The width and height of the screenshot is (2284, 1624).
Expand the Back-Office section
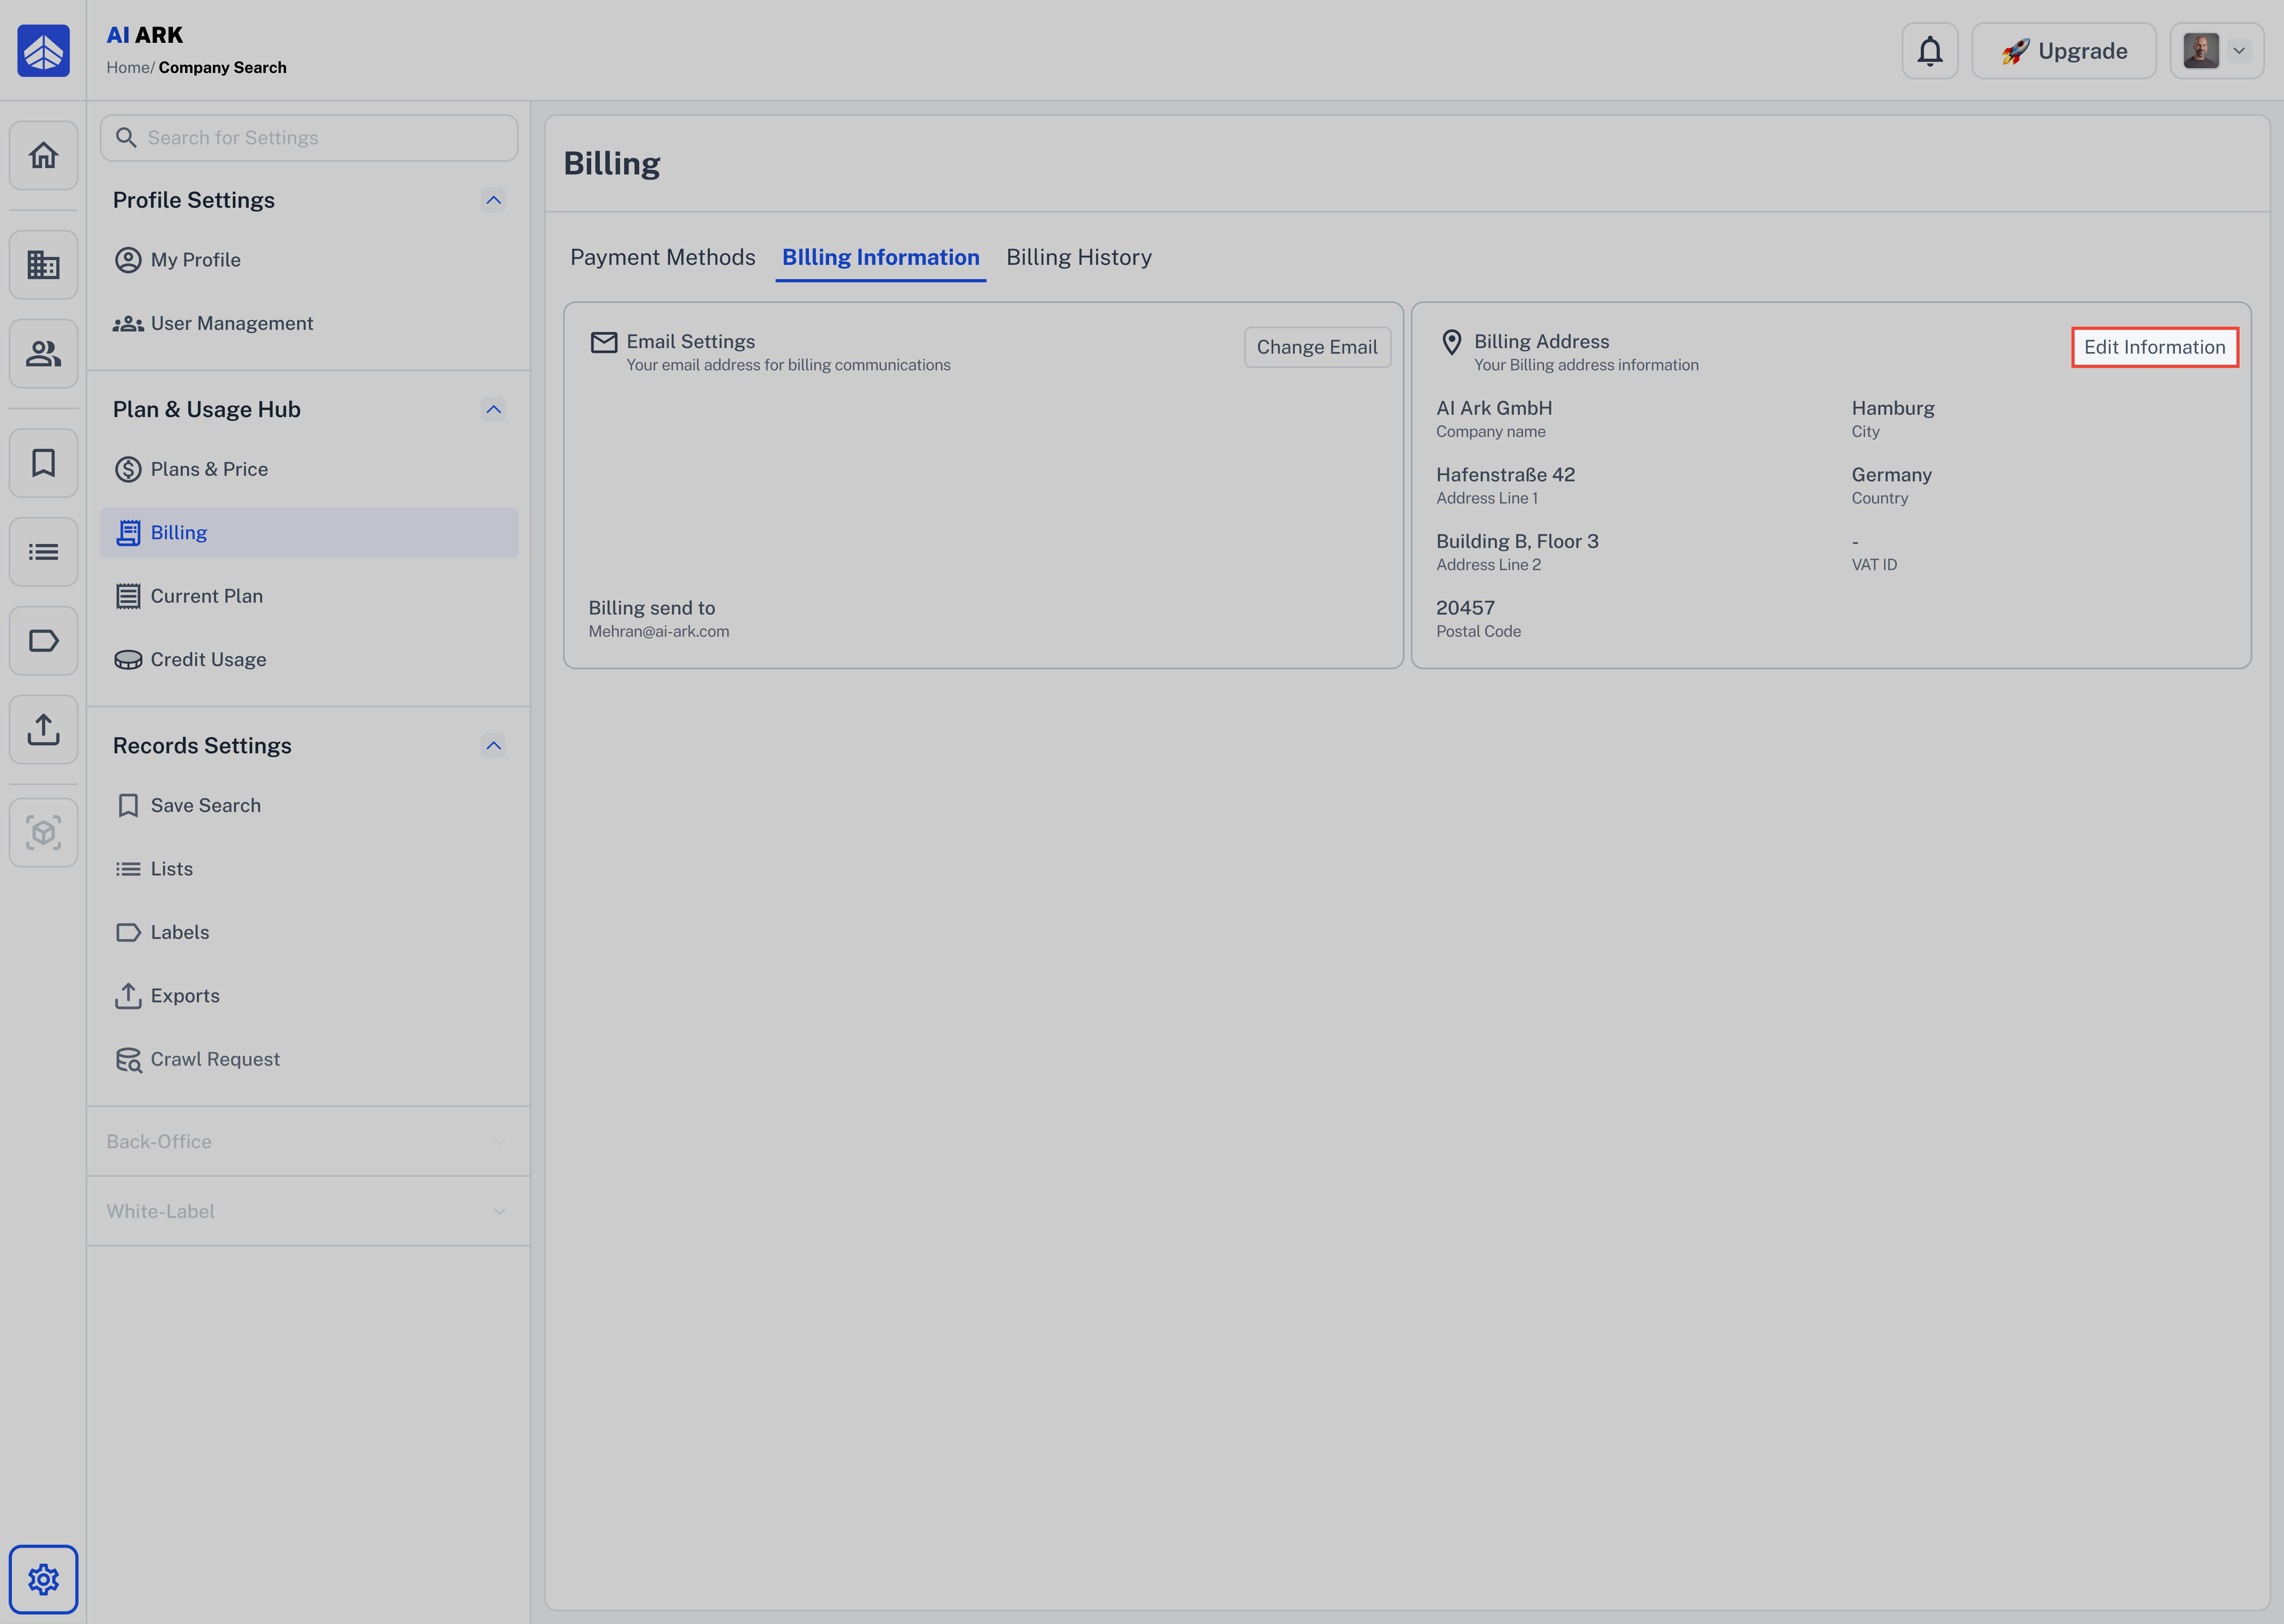tap(309, 1141)
